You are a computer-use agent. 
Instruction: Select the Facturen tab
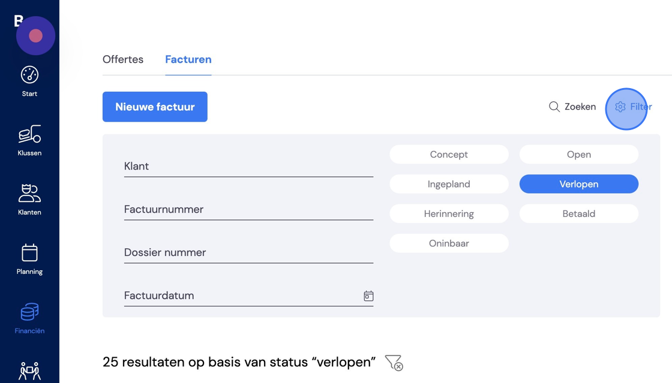point(188,59)
